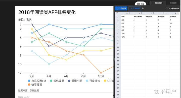Viewport: 181px width, 98px height.
Task: Click 书旗小说 data point at 2月 rank 1
Action: 32,24
